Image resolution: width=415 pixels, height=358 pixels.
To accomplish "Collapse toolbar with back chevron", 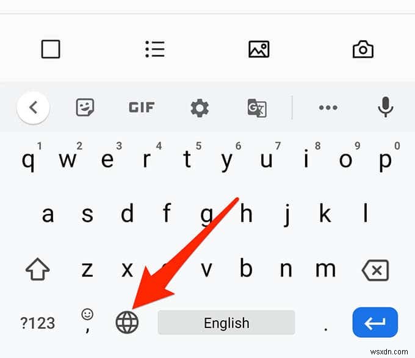I will [33, 107].
